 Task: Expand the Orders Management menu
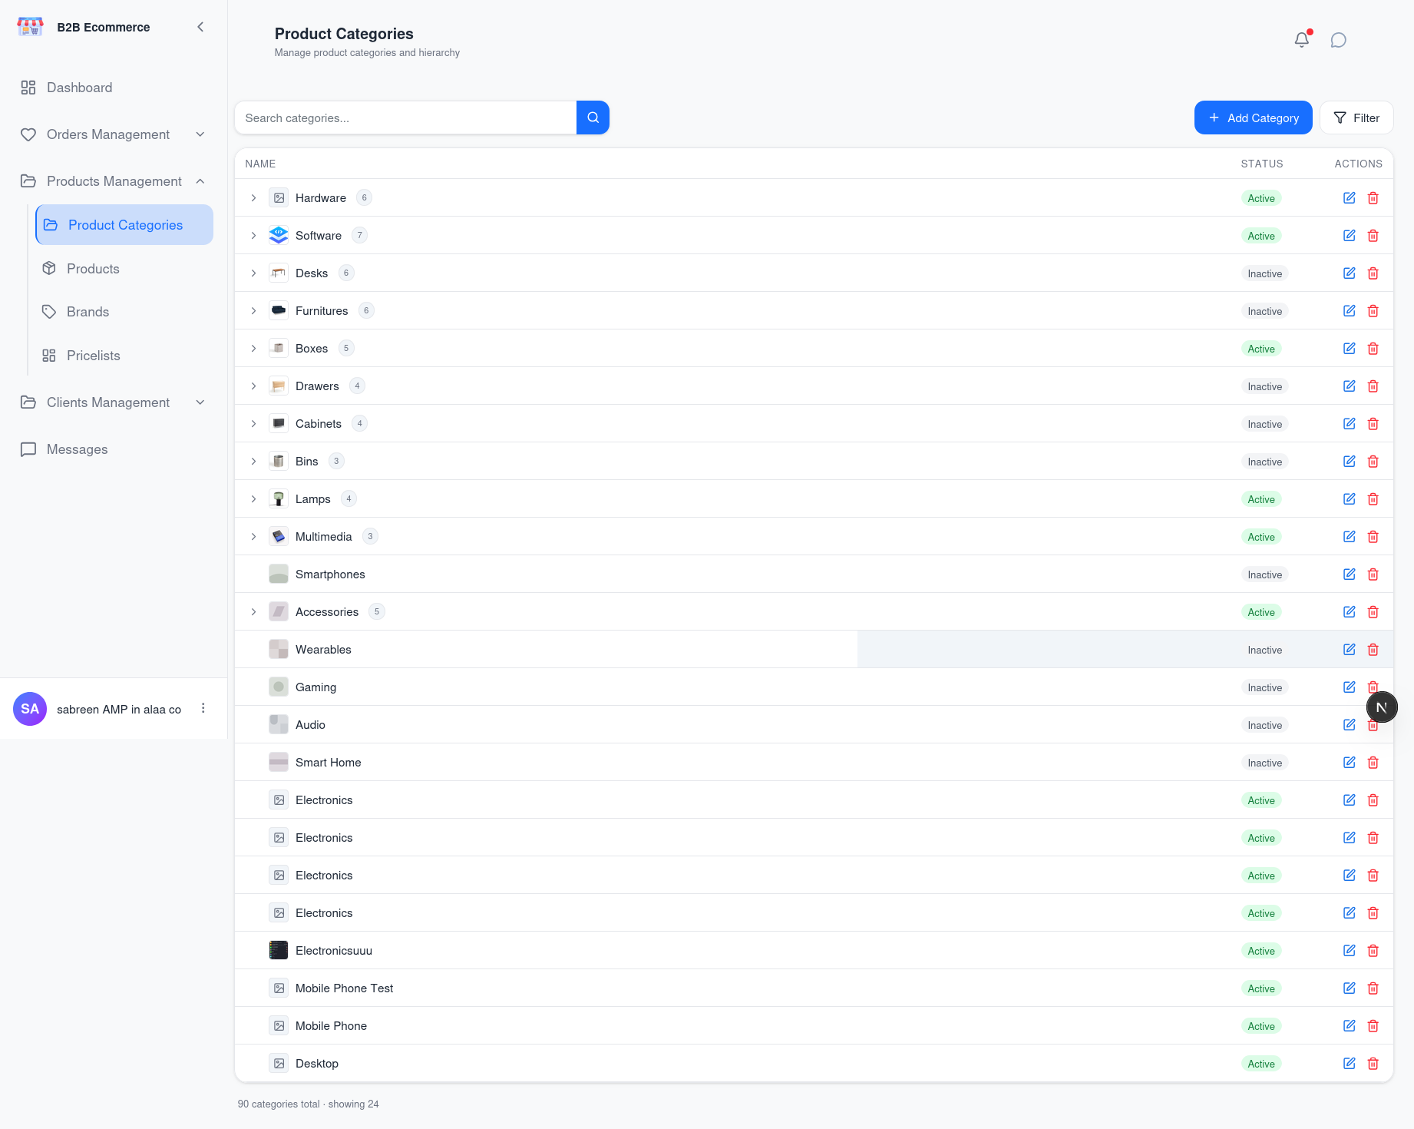coord(114,134)
